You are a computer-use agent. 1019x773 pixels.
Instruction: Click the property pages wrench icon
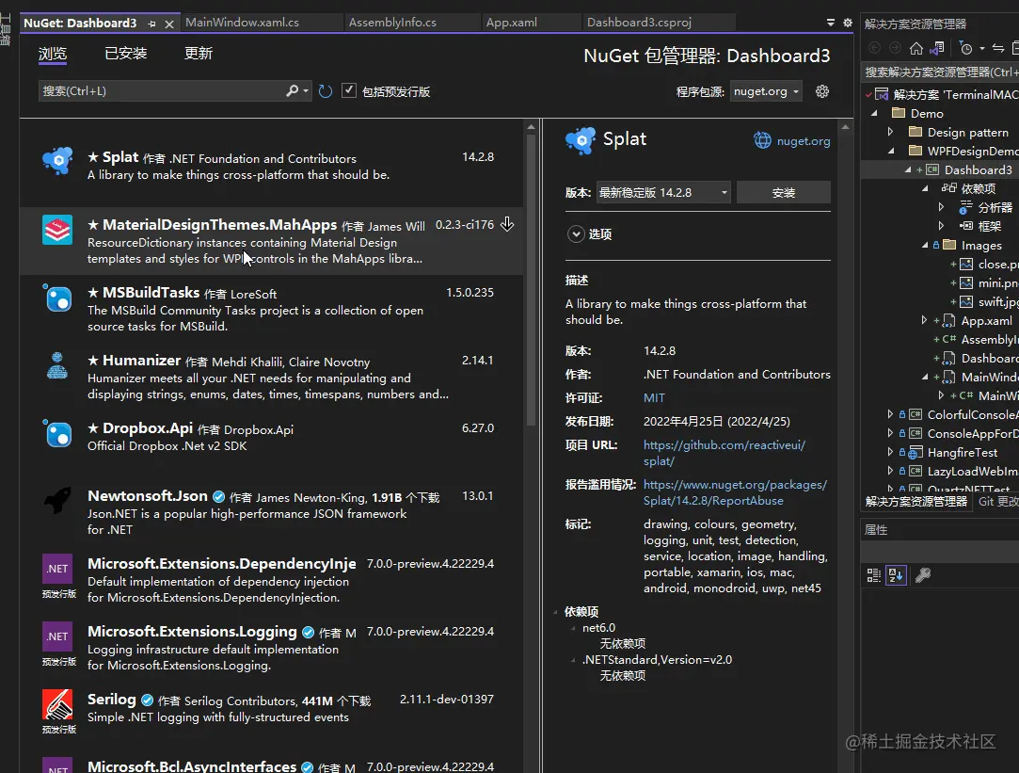[923, 574]
